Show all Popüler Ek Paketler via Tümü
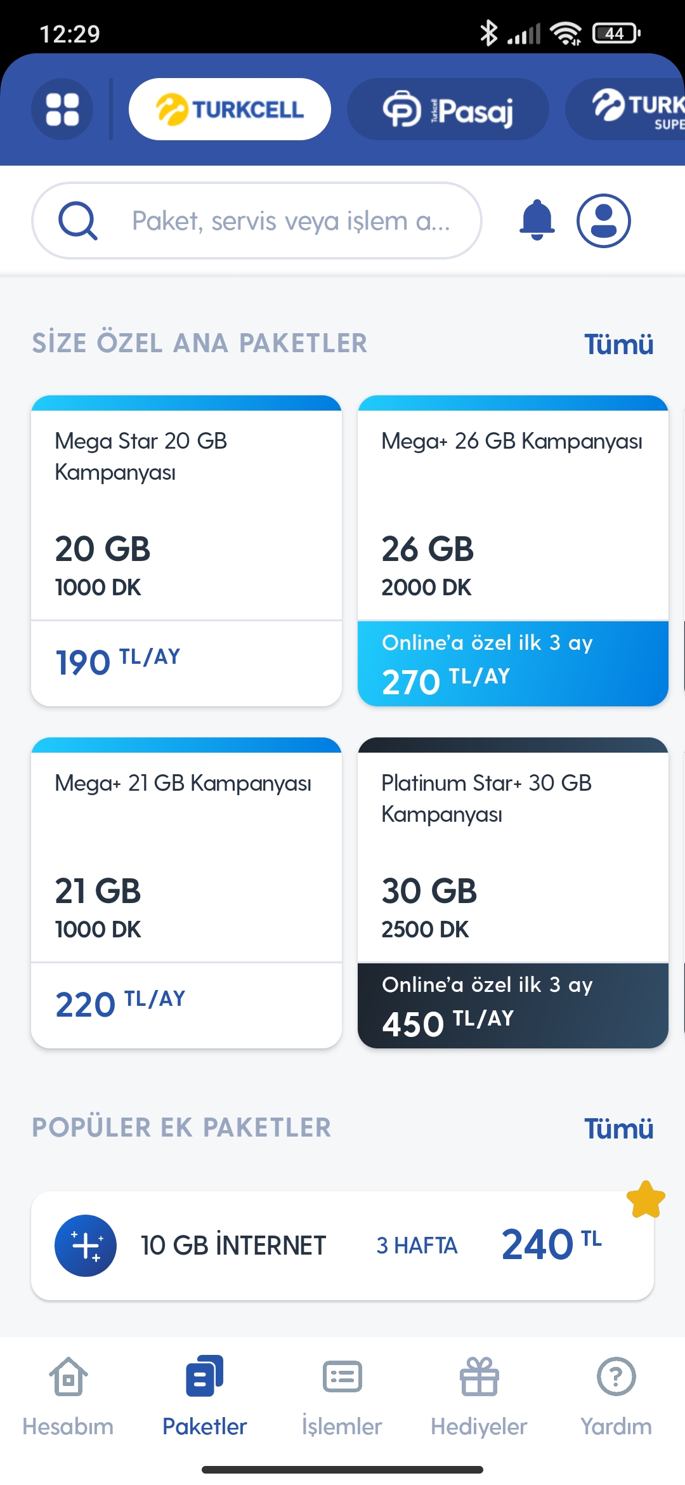The height and width of the screenshot is (1485, 685). pos(618,1128)
